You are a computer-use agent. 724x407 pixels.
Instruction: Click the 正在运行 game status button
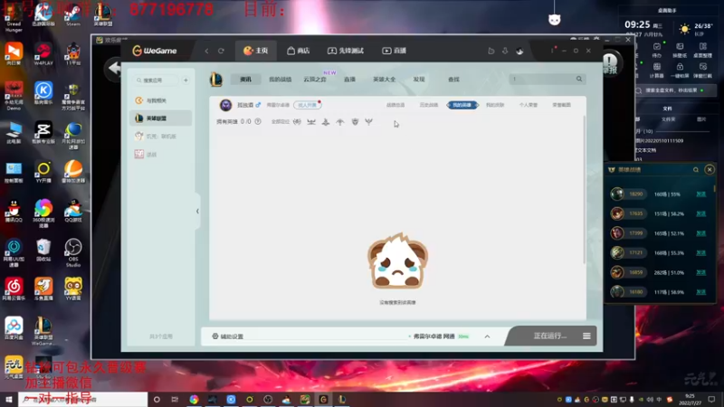tap(549, 336)
